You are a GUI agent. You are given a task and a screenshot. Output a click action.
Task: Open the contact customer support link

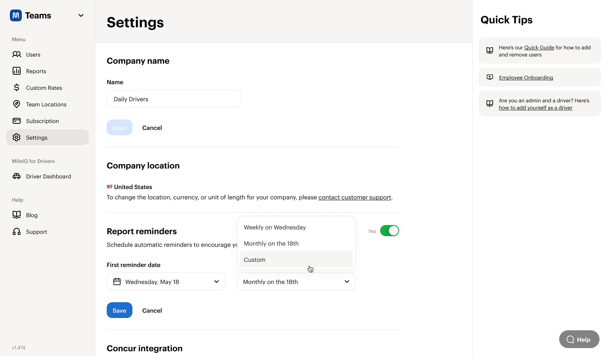pyautogui.click(x=354, y=197)
